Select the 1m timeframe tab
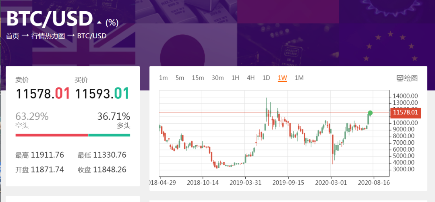The width and height of the screenshot is (435, 202). (x=163, y=78)
